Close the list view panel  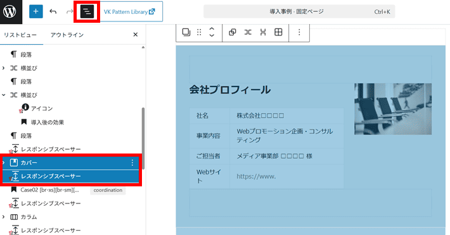coord(136,35)
